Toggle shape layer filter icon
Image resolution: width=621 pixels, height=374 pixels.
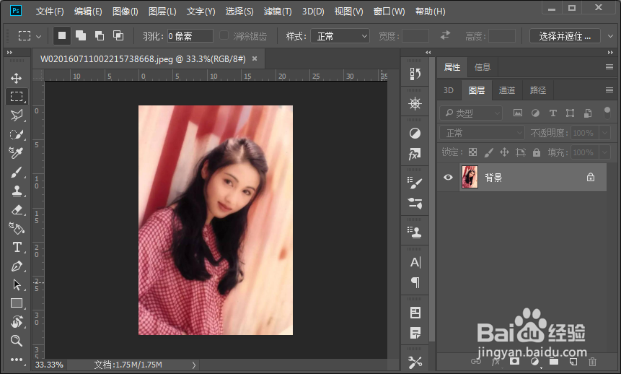click(570, 113)
